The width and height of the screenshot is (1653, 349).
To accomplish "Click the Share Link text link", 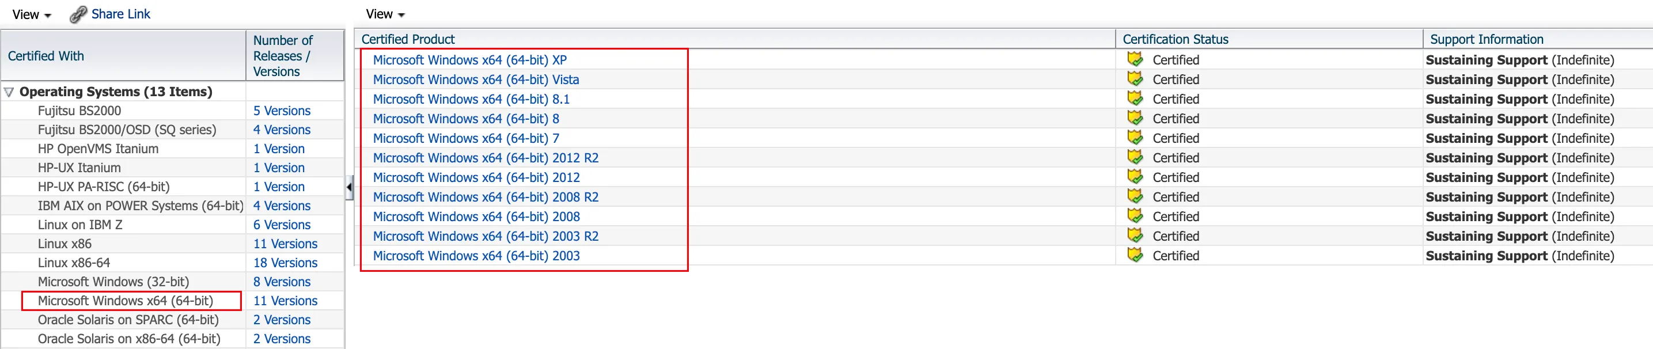I will click(x=120, y=14).
